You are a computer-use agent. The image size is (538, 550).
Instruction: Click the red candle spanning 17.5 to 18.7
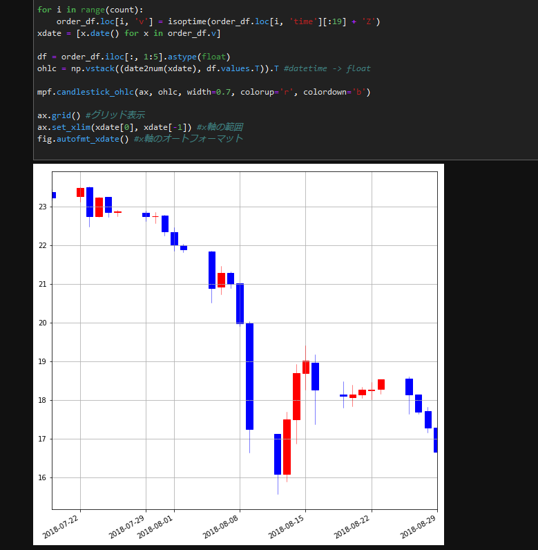[296, 397]
